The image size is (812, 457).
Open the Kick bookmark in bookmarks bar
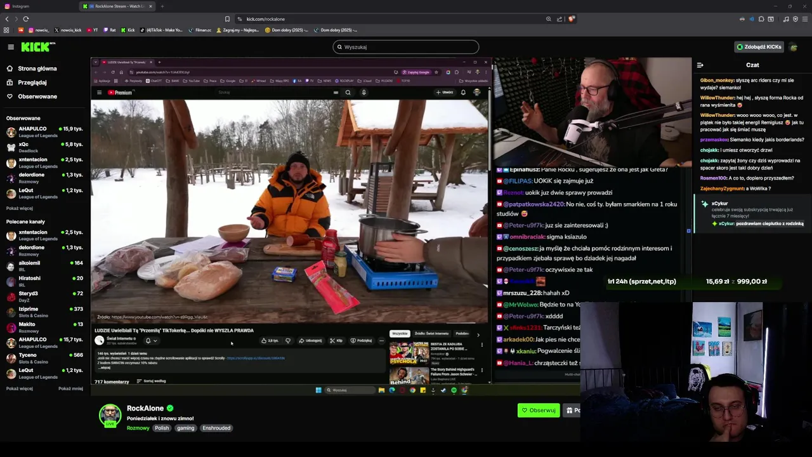(x=128, y=30)
